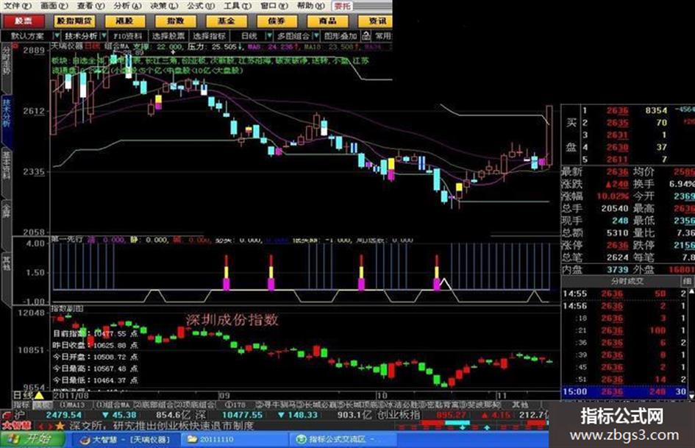Click 图形叠加 toolbar item

pyautogui.click(x=341, y=36)
